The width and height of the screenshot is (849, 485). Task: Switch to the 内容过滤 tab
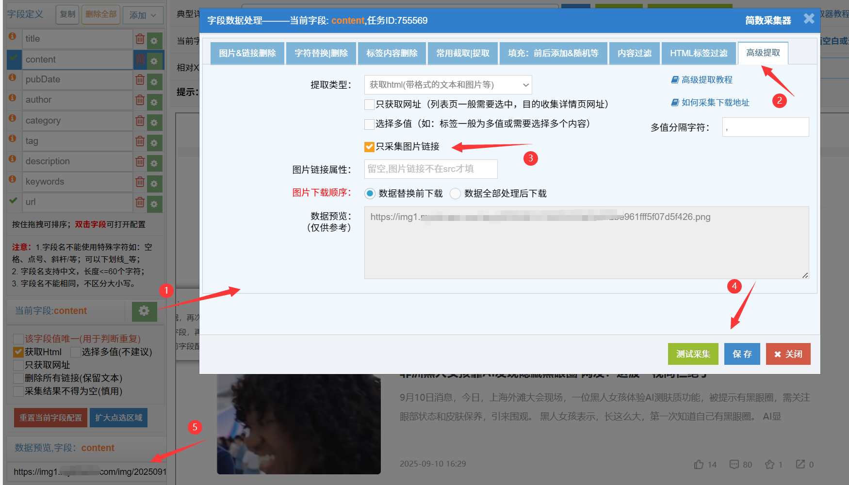tap(634, 53)
